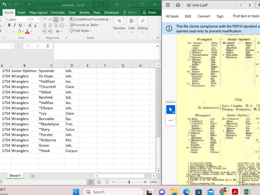The image size is (260, 195).
Task: Open Convert in Acrobat
Action: tap(204, 16)
